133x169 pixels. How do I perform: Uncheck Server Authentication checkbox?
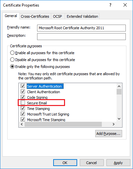point(23,86)
